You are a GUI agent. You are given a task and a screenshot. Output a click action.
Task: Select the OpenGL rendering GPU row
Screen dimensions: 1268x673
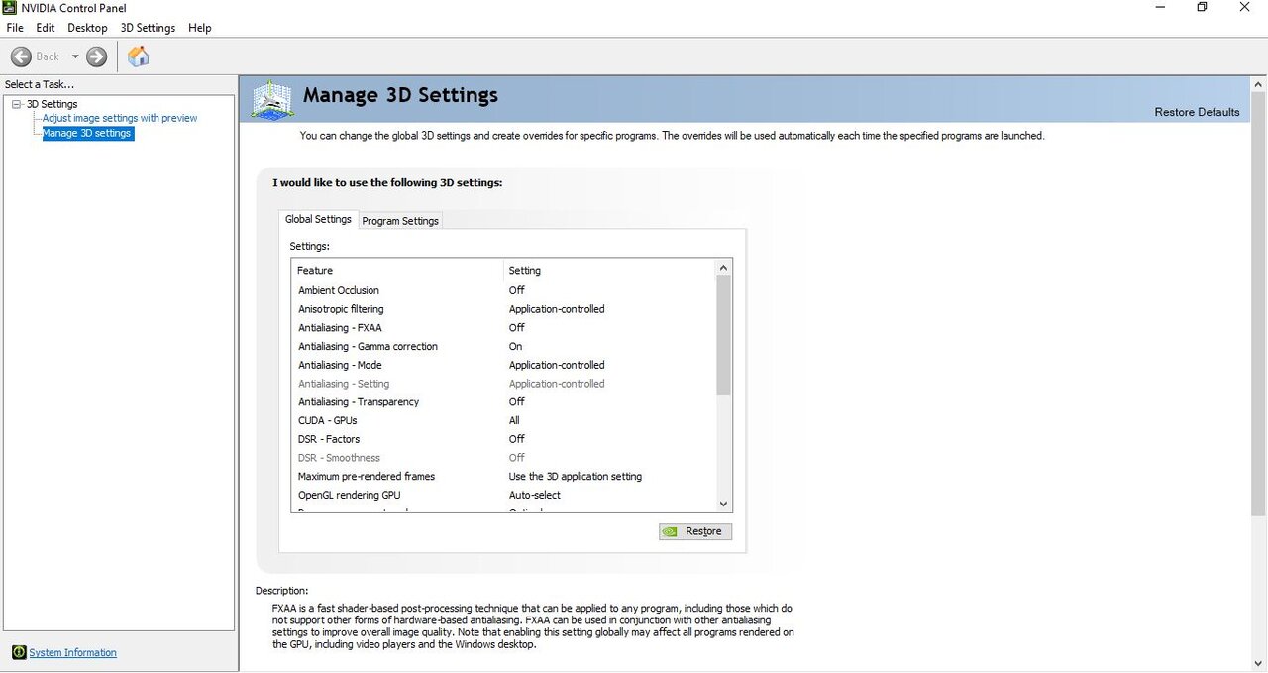tap(503, 495)
